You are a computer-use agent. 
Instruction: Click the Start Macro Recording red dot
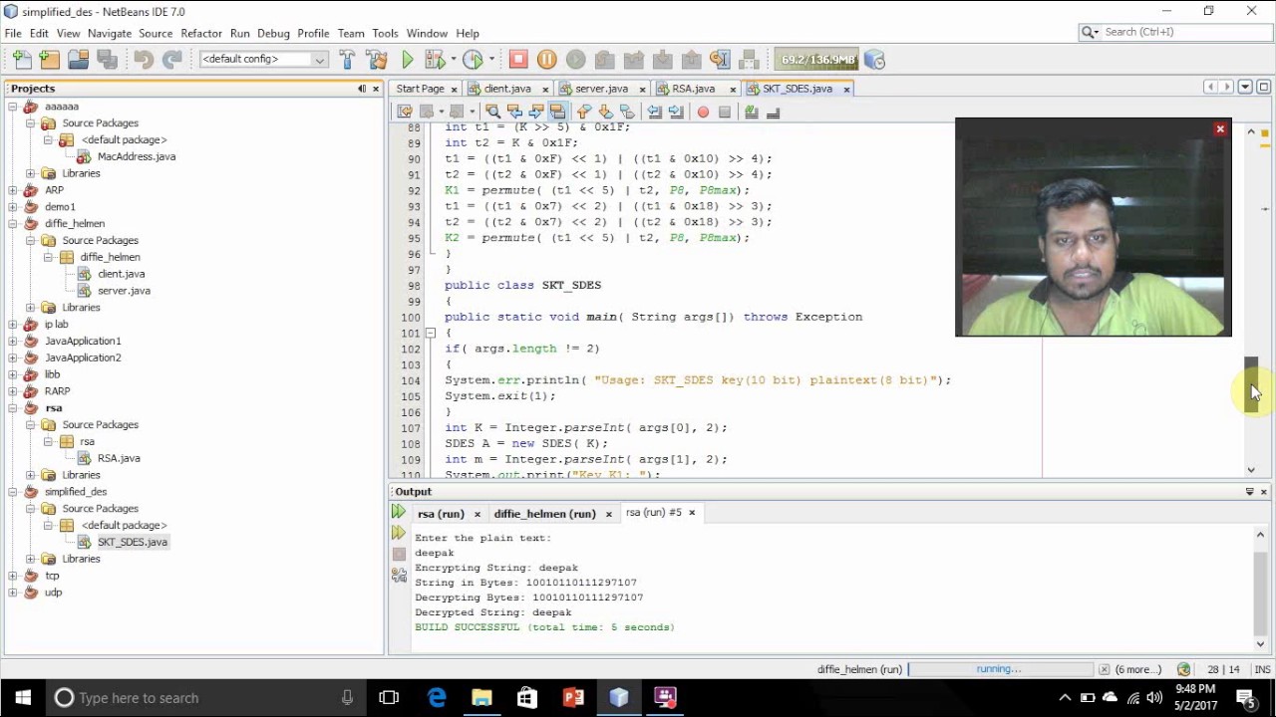[703, 112]
